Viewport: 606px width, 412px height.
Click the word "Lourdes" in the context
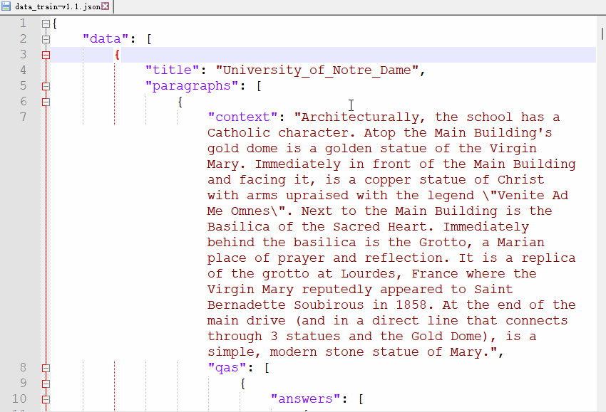pos(368,274)
